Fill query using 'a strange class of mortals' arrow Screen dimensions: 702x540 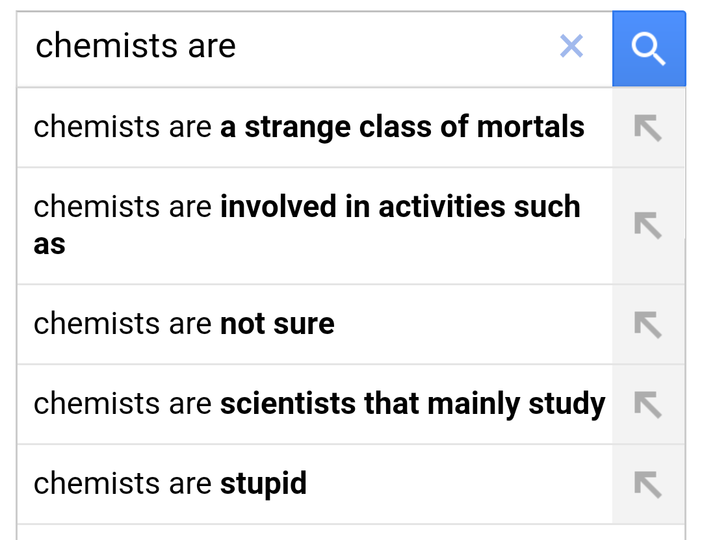(648, 128)
